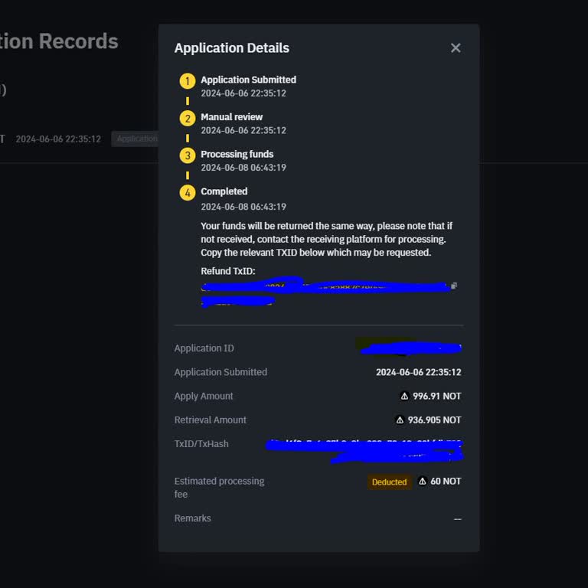Click the 'TxID/TxHash' label
Screen dimensions: 588x588
click(x=201, y=444)
